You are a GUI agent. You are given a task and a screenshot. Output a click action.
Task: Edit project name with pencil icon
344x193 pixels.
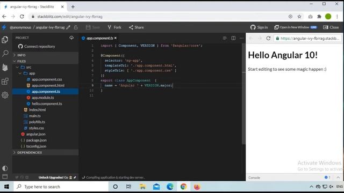[68, 27]
